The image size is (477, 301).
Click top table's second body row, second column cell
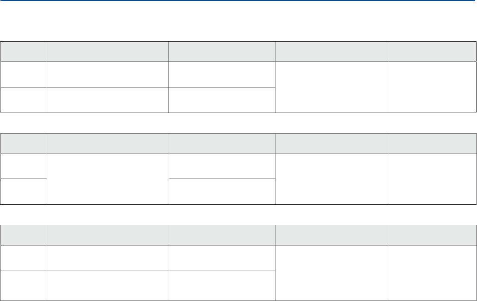pos(108,99)
